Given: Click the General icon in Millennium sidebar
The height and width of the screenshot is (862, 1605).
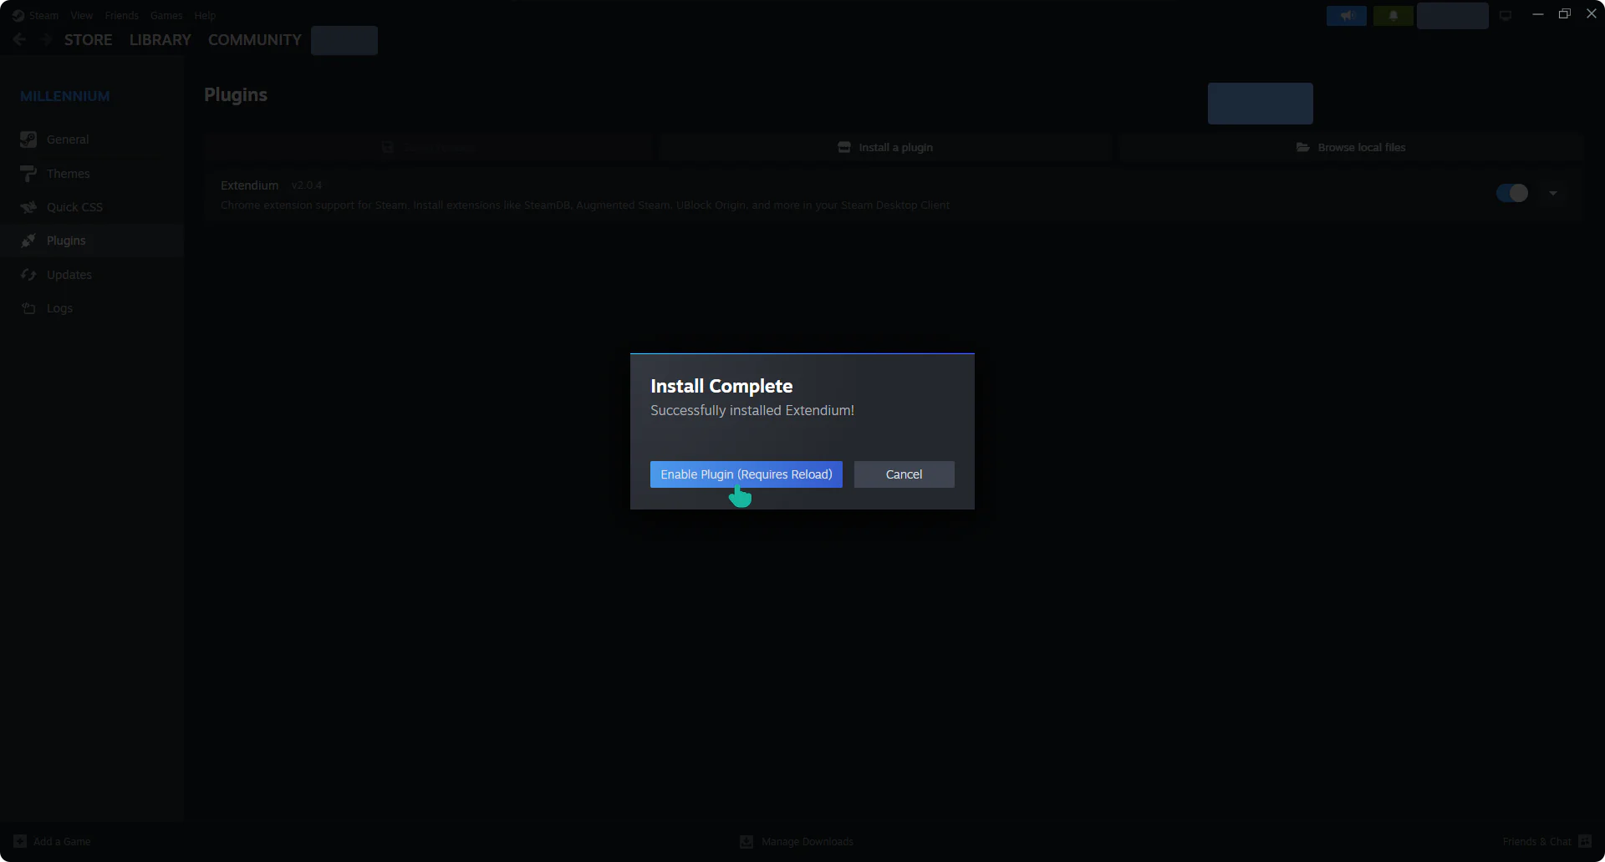Looking at the screenshot, I should (x=28, y=139).
